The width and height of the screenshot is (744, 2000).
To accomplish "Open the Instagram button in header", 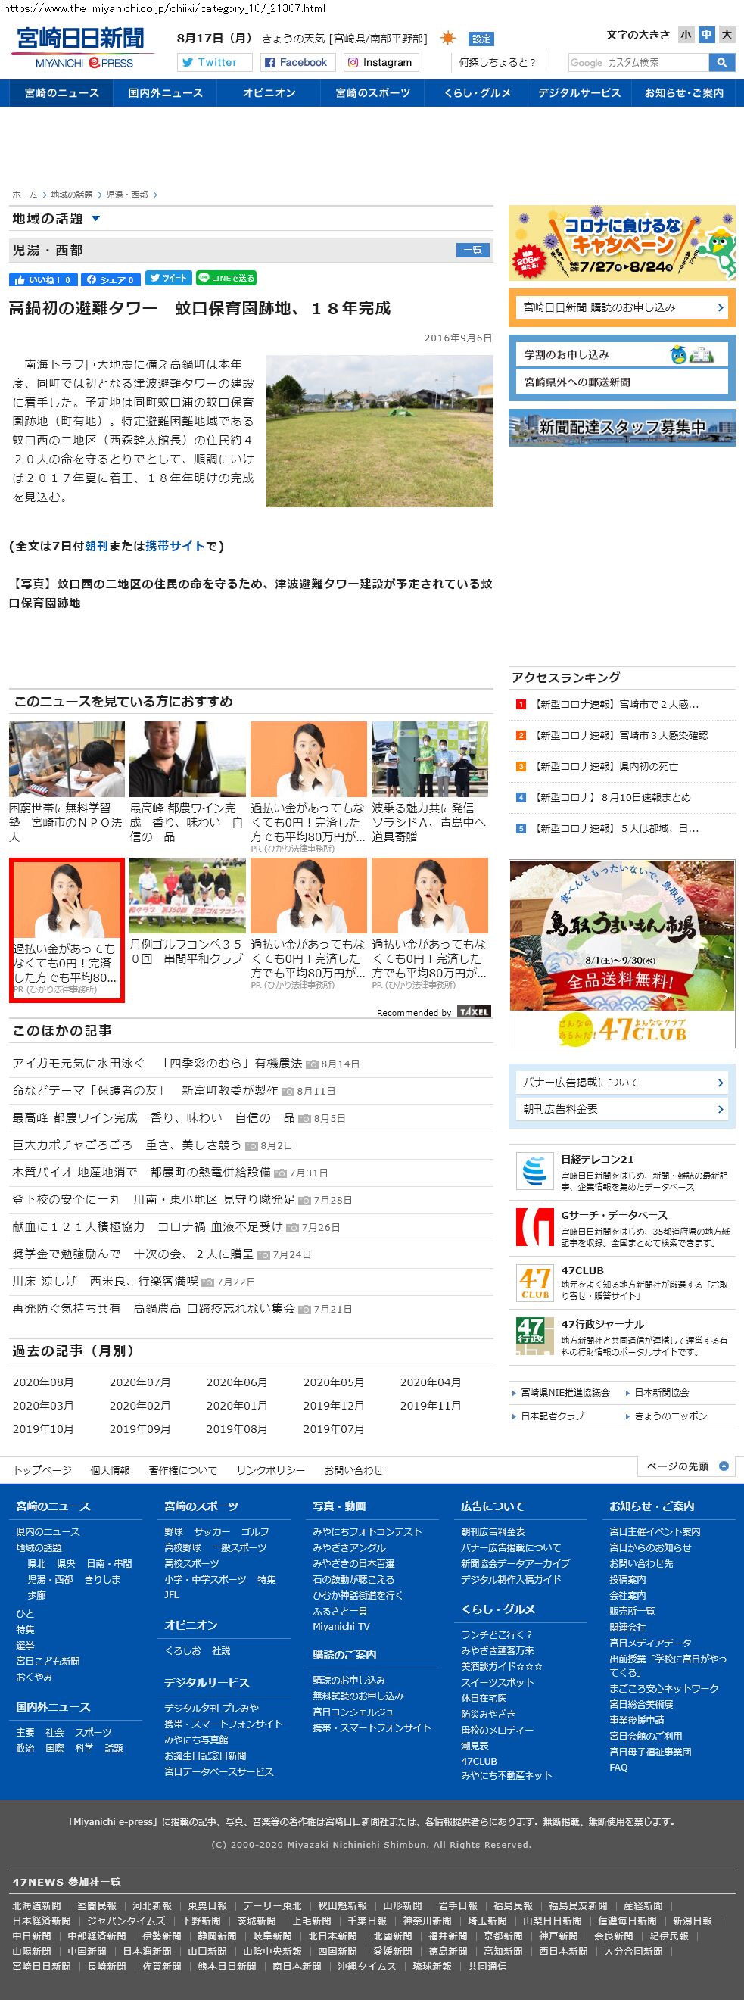I will click(380, 62).
